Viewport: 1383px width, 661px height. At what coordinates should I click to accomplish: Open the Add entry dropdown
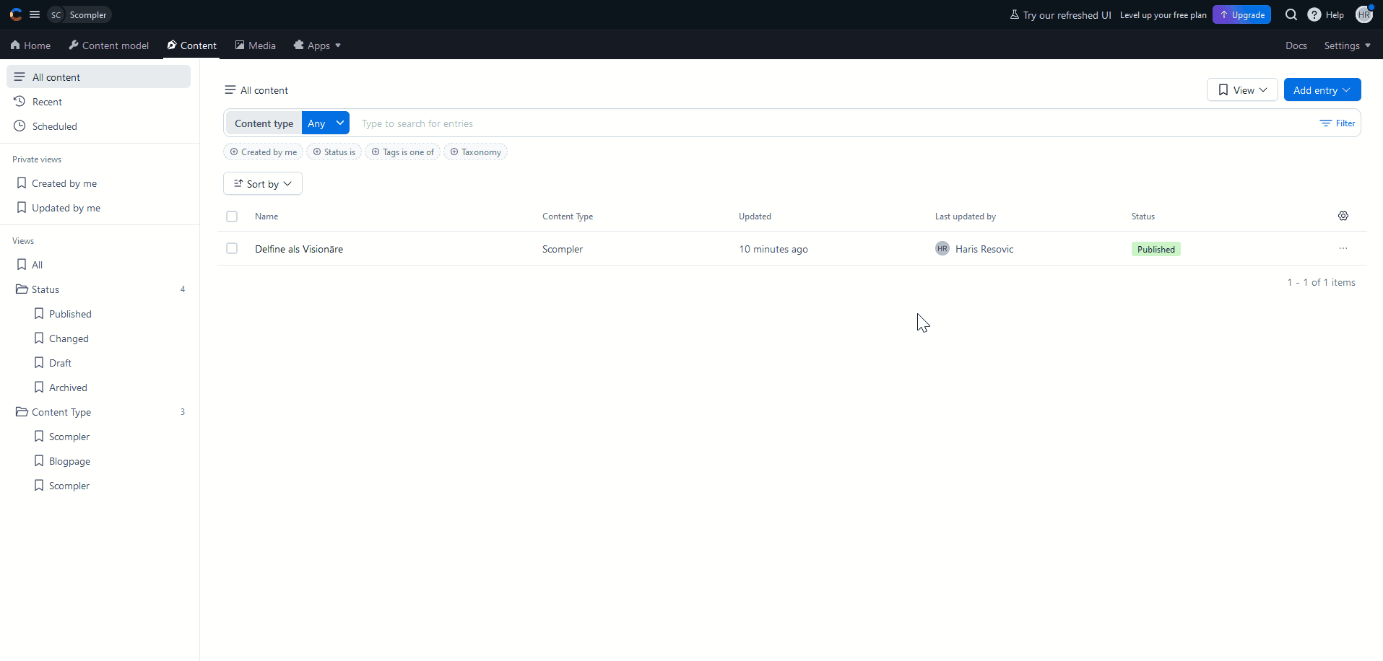click(1322, 90)
